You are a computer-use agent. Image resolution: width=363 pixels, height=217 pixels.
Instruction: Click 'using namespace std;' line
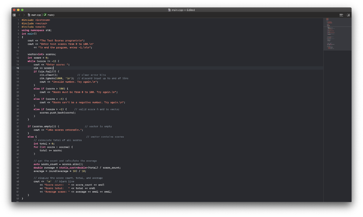37,30
